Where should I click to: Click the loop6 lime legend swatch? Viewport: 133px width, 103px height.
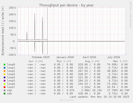click(5, 84)
